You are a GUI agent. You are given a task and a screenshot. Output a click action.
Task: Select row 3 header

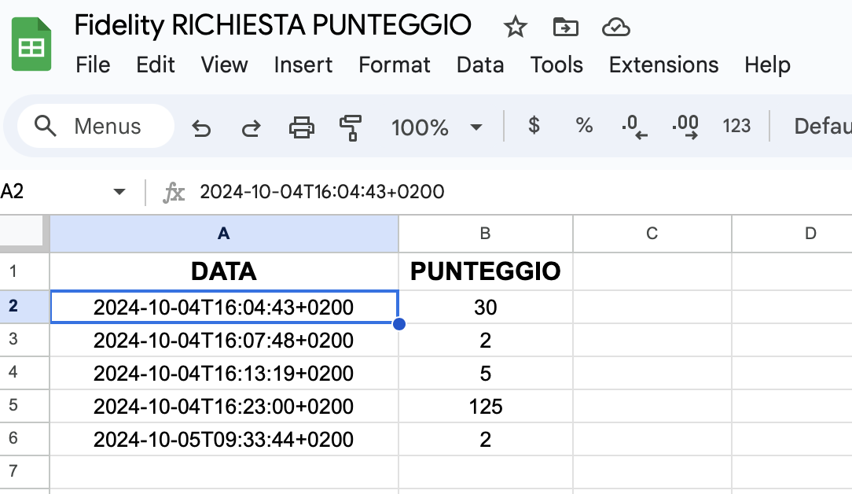(24, 340)
